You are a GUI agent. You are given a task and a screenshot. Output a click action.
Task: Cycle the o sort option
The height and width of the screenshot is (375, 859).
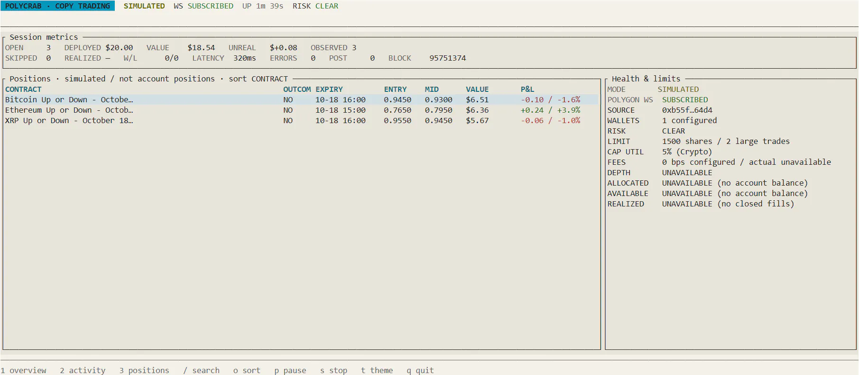247,370
